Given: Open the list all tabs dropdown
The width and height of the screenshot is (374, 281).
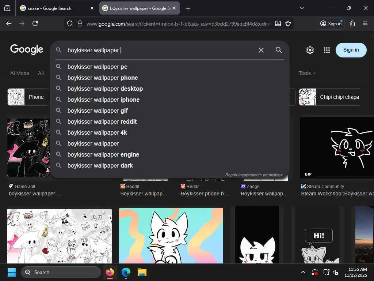Looking at the screenshot, I should pyautogui.click(x=302, y=8).
